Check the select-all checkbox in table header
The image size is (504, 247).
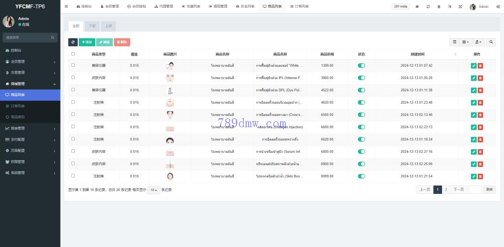pyautogui.click(x=73, y=54)
